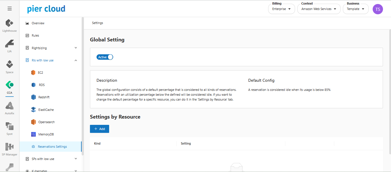Go to the Overview menu item
Image resolution: width=391 pixels, height=172 pixels.
coord(38,23)
